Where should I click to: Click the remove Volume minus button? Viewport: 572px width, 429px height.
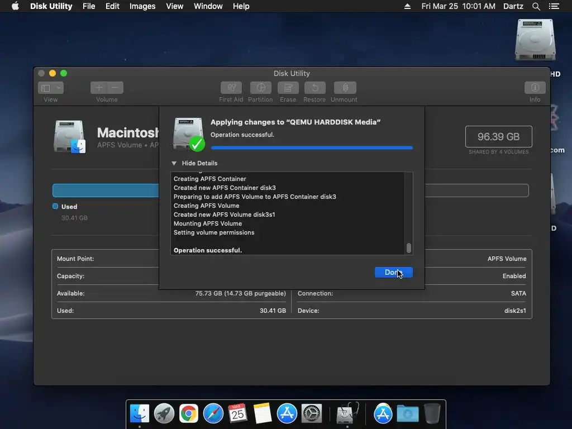tap(115, 88)
